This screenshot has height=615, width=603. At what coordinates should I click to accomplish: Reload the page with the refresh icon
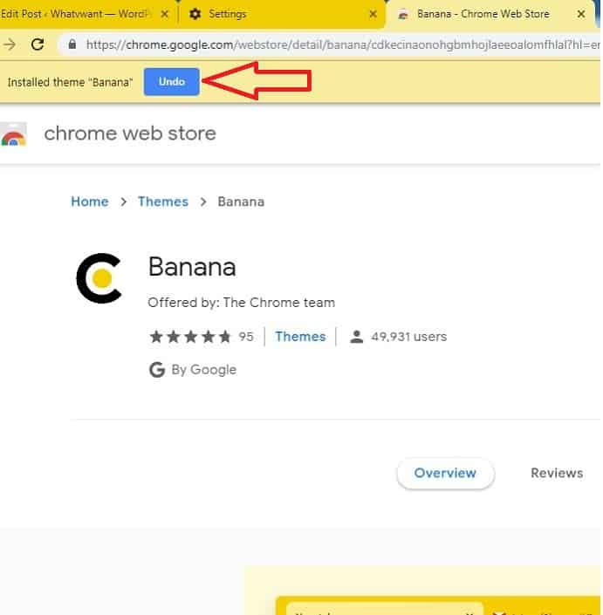click(x=38, y=44)
